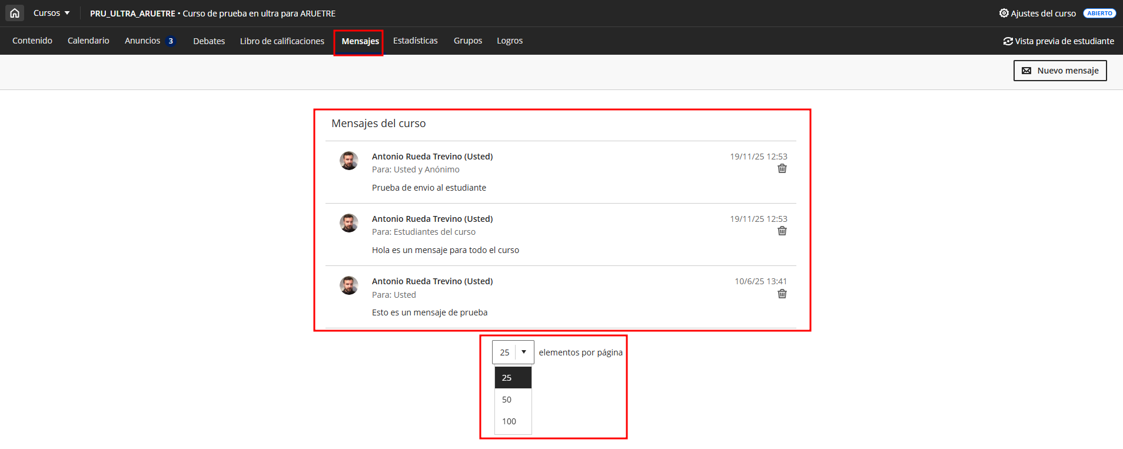Click trash icon for 'Esto es un mensaje de prueba'

tap(782, 294)
